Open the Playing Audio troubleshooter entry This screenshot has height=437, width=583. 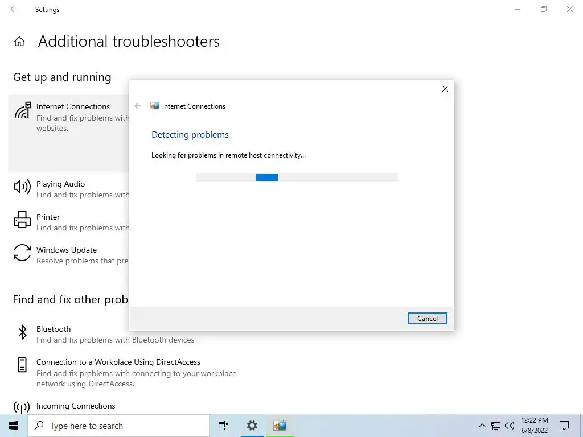point(69,189)
